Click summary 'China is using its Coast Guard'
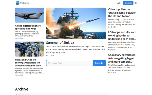The width and height of the screenshot is (152, 95). point(122,22)
